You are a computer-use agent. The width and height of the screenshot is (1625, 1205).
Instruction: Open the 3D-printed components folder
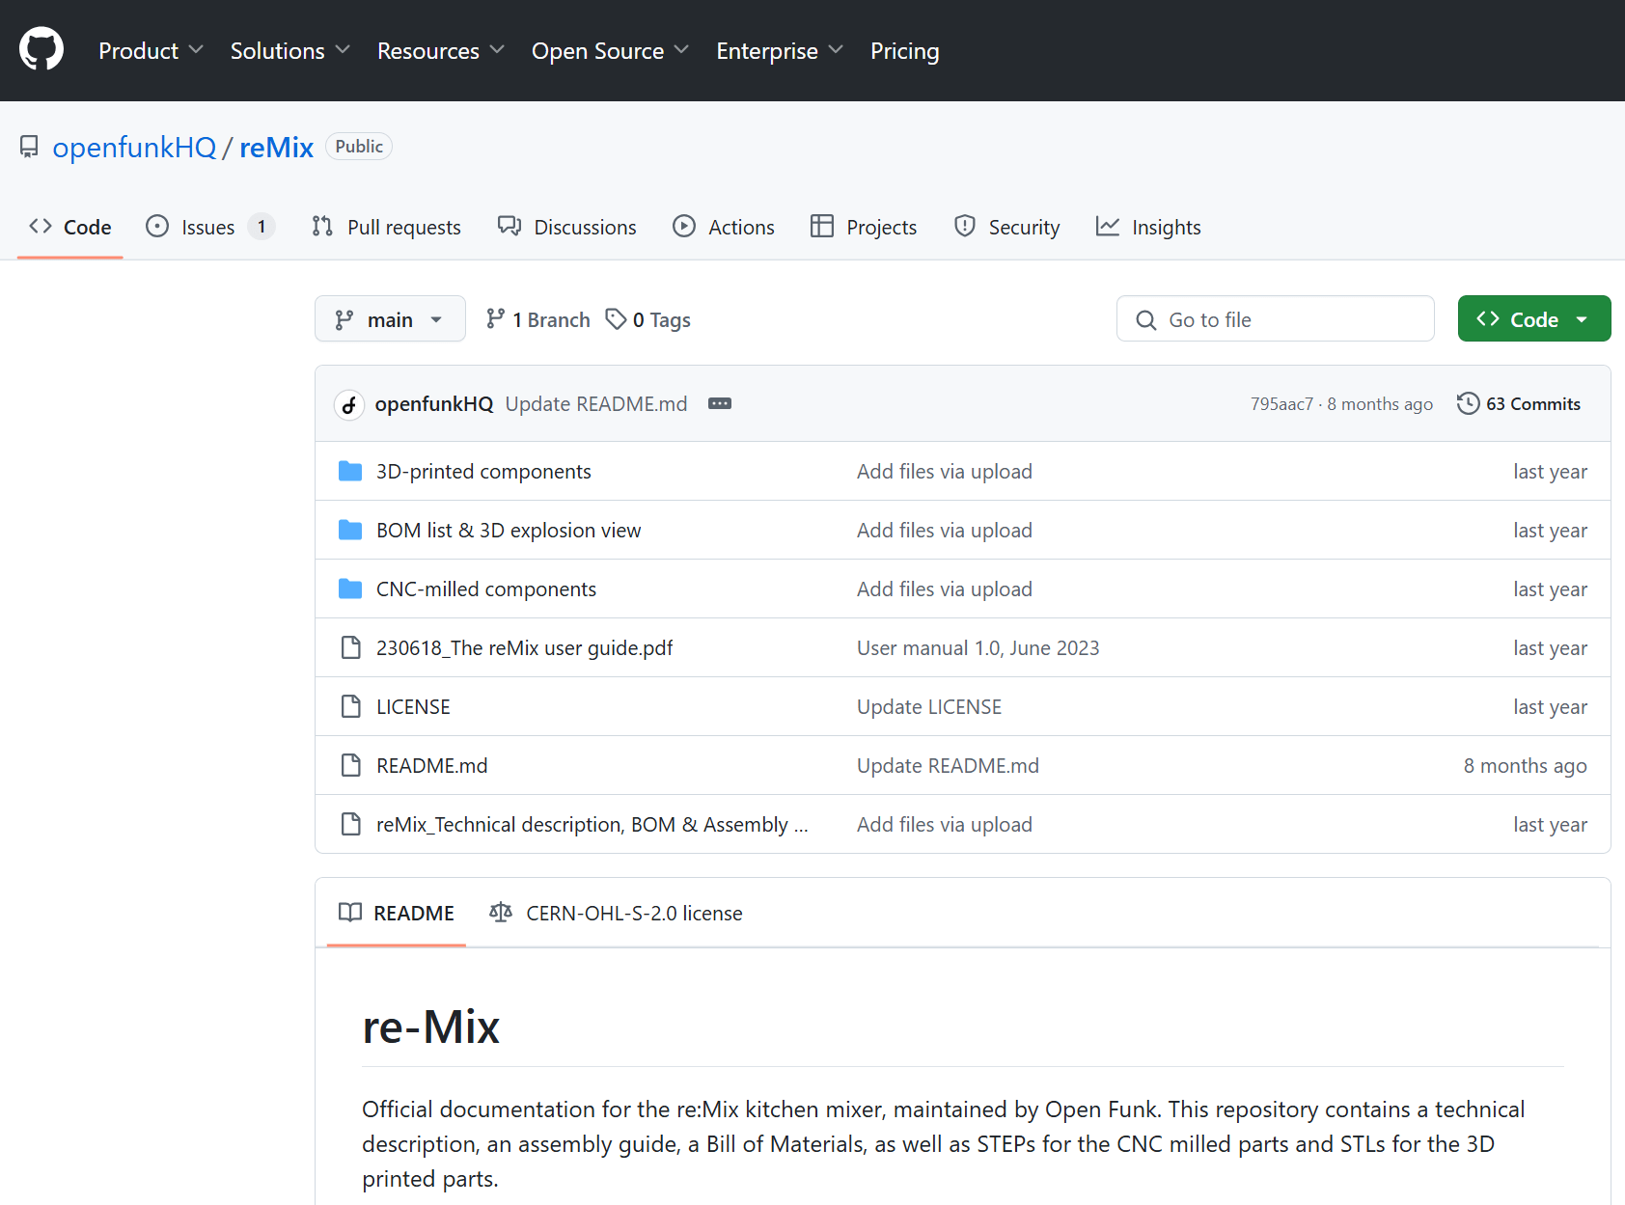pos(483,471)
